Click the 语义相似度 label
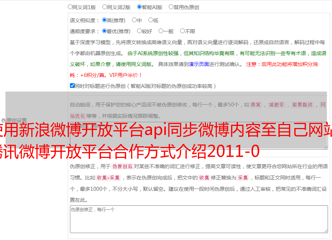Screen dimensions: 332x240 85,20
